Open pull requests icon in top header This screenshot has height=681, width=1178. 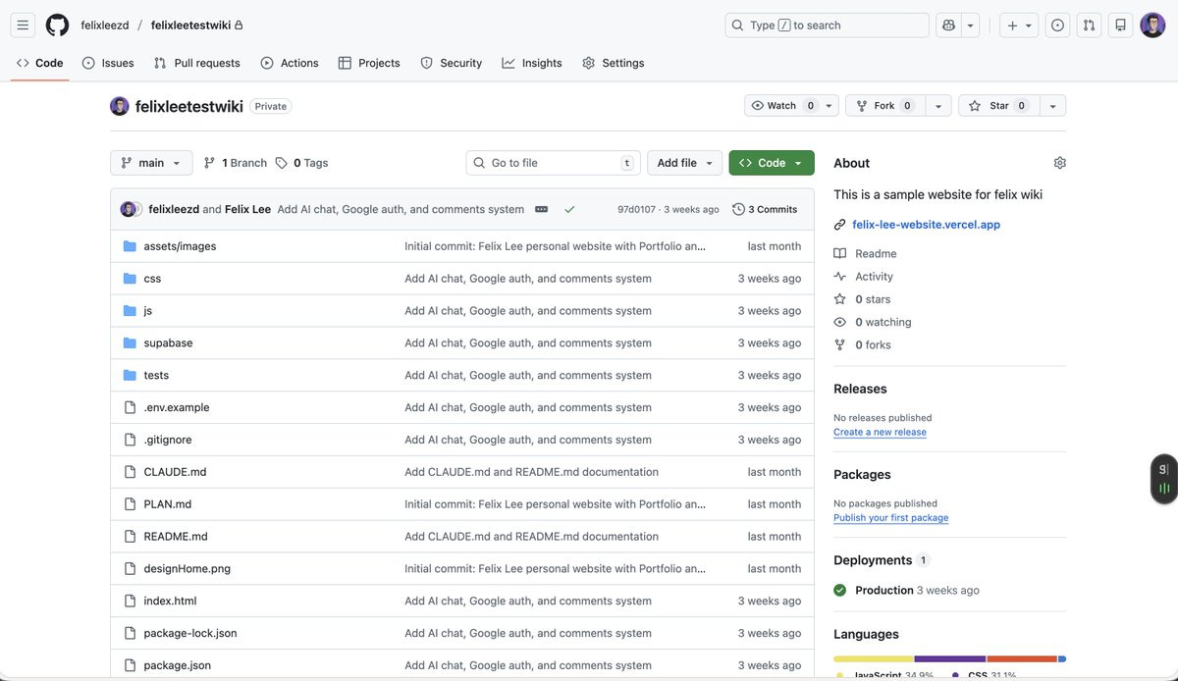[x=1089, y=26]
